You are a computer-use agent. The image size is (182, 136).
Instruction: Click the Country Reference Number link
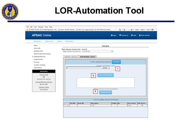[x=44, y=82]
